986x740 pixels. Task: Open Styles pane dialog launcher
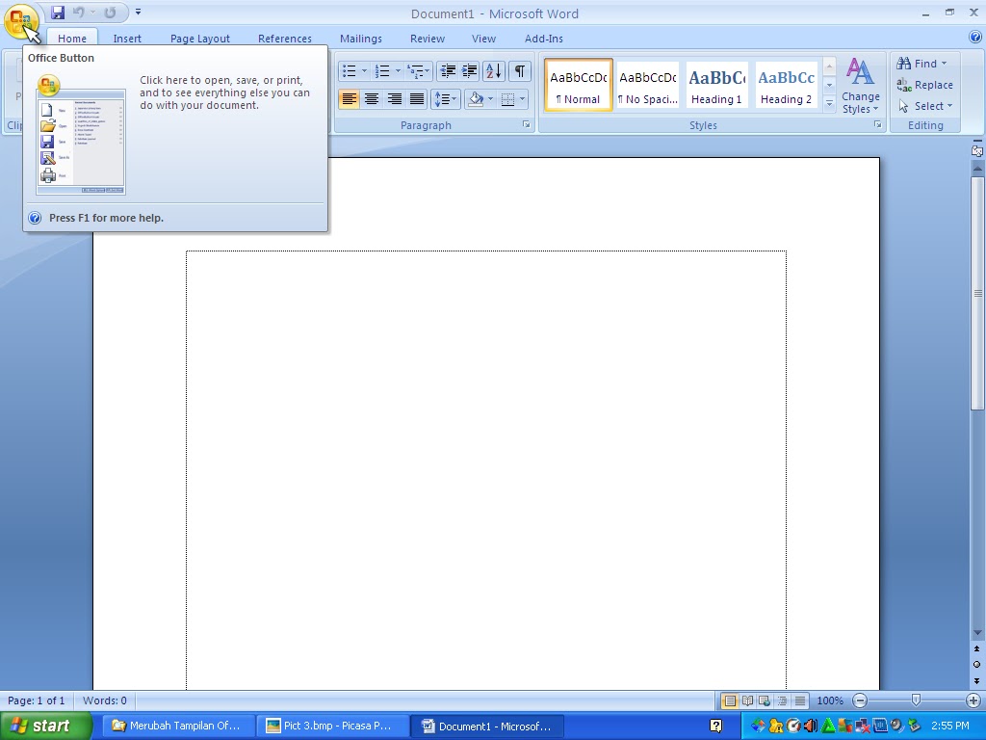click(877, 125)
